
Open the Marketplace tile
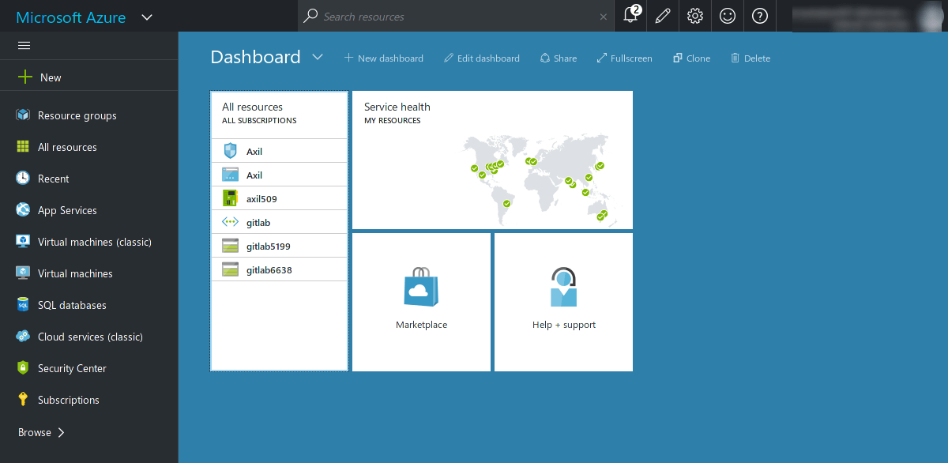pos(421,300)
